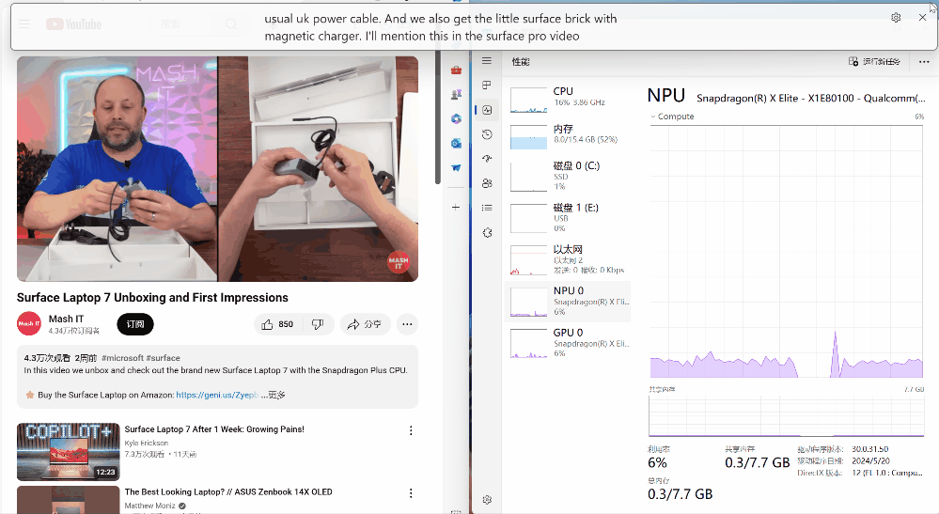
Task: Click the '2024/5/20' driver date
Action: point(870,460)
